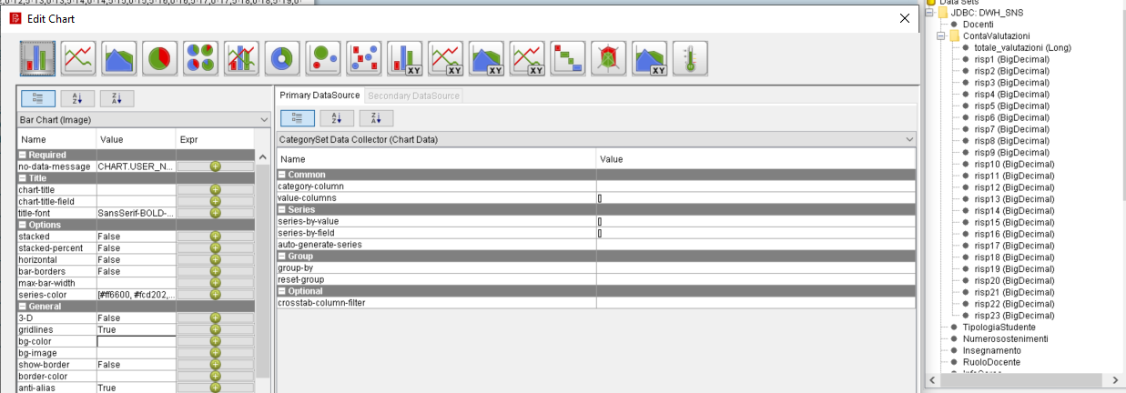1126x393 pixels.
Task: Toggle the stacked option value False
Action: (x=135, y=237)
